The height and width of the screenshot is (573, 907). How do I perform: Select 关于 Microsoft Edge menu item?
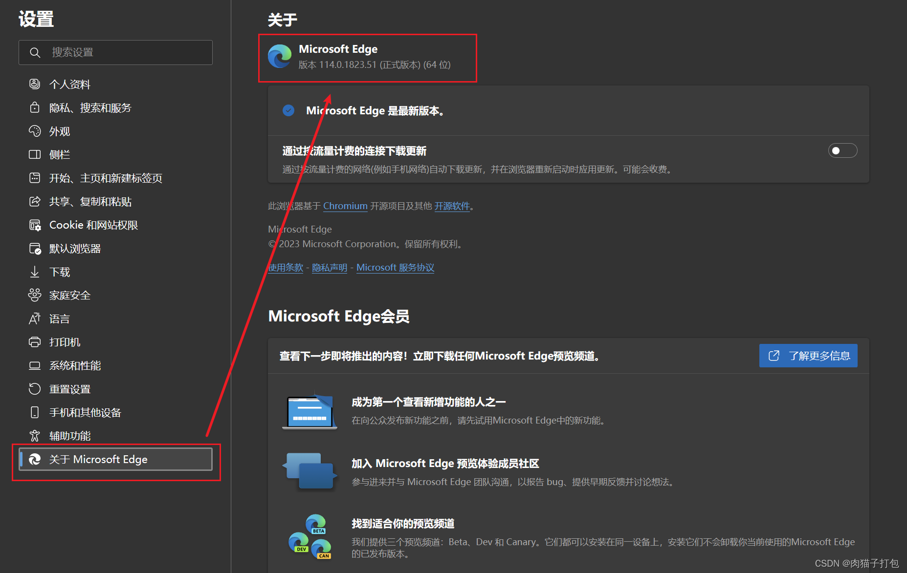pos(115,459)
